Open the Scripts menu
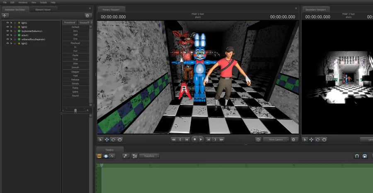Viewport: 373px width, 193px height. 43,2
